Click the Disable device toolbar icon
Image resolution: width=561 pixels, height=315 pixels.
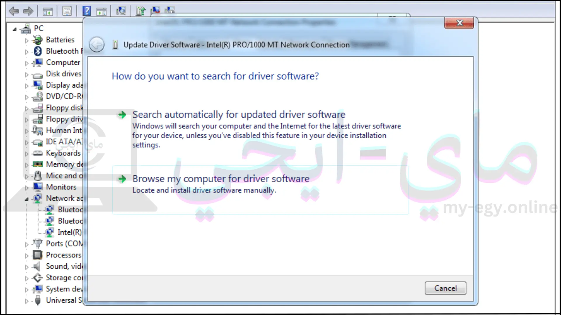169,10
